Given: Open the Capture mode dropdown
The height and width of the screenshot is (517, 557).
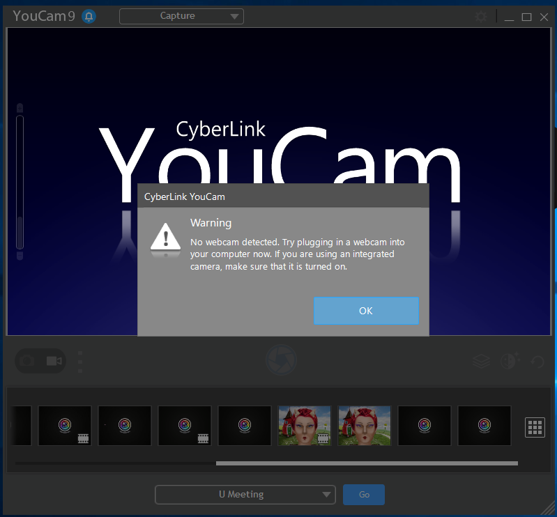Looking at the screenshot, I should (181, 16).
